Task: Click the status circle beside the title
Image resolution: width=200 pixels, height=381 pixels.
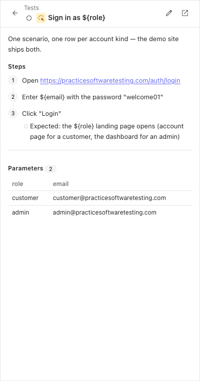Action: [29, 18]
